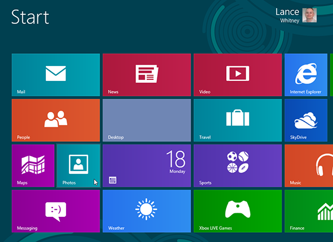
Task: Open the Travel suitcase tile
Action: point(238,120)
